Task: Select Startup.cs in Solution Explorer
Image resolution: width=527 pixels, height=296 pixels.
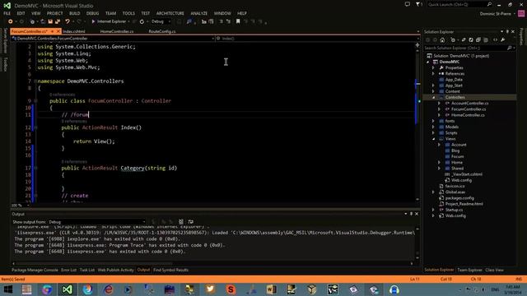Action: point(454,210)
